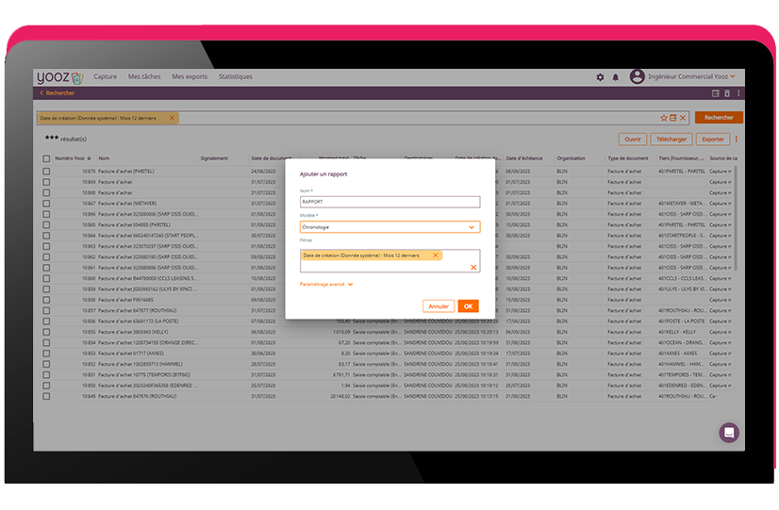
Task: Open the Modèle Chronologie dropdown
Action: (x=390, y=227)
